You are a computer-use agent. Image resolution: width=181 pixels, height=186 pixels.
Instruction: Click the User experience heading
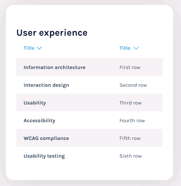(52, 33)
